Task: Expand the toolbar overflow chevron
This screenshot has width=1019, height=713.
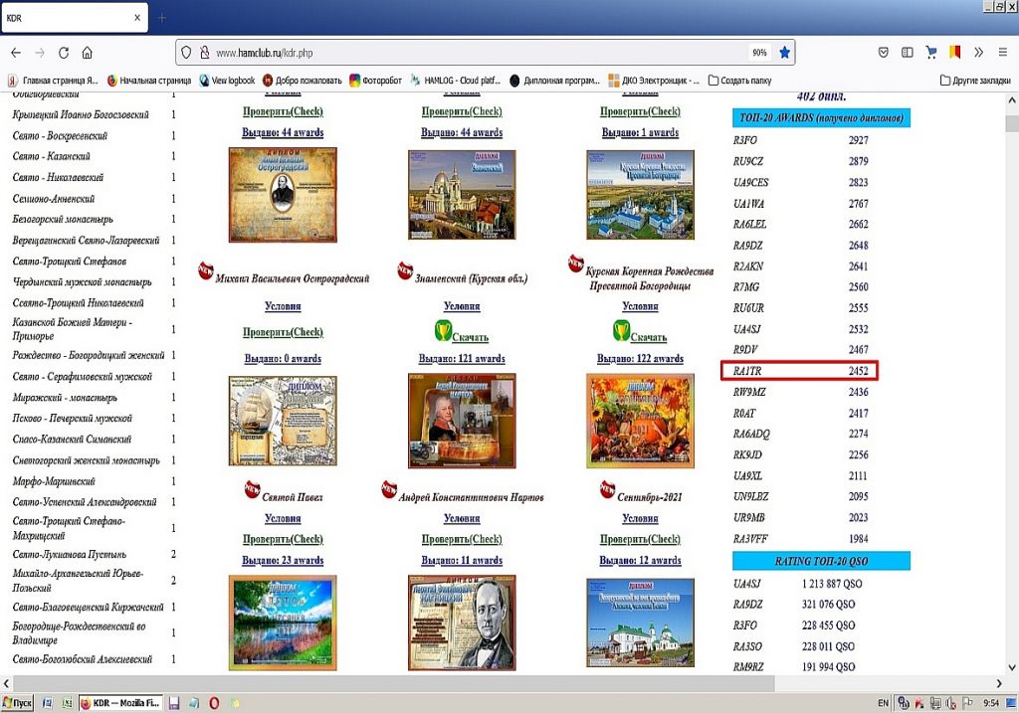Action: [978, 53]
